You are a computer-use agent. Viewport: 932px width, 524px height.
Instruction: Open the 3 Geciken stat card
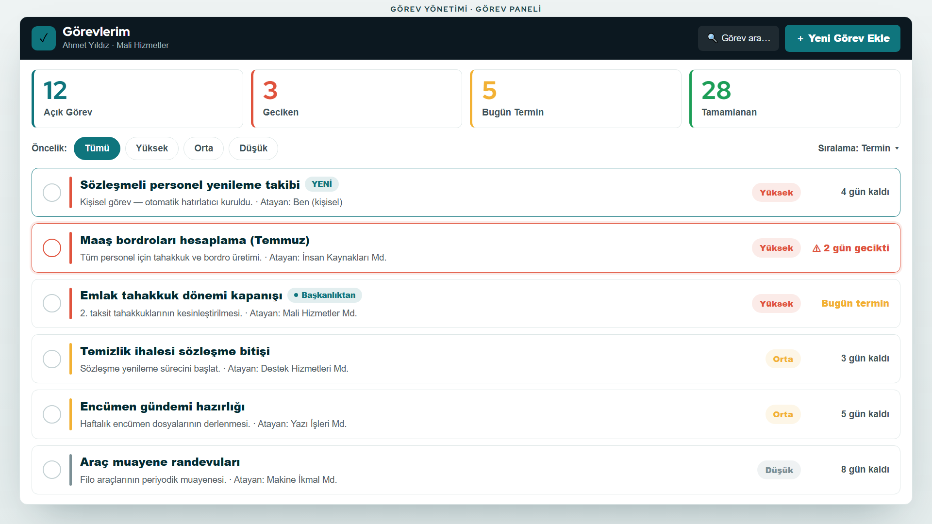[356, 99]
